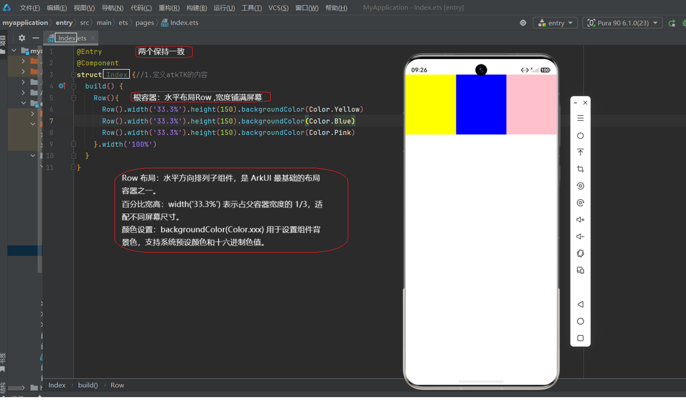Click main in the breadcrumb path
Screen dimensions: 686x414
point(104,23)
